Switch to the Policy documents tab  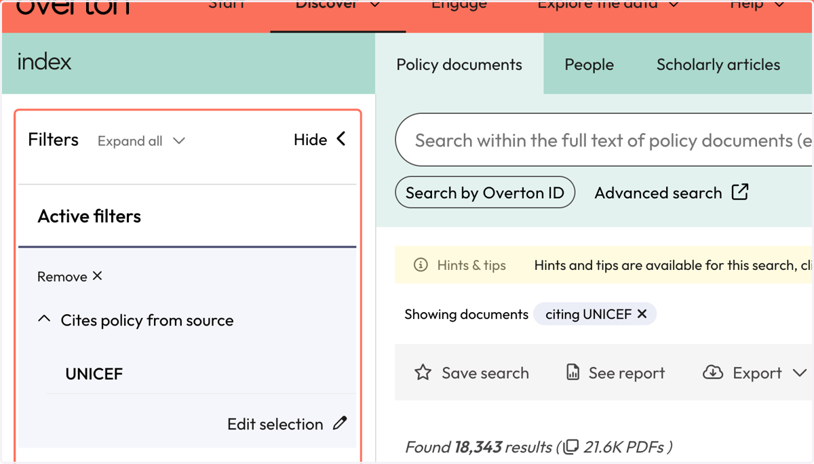[x=459, y=64]
